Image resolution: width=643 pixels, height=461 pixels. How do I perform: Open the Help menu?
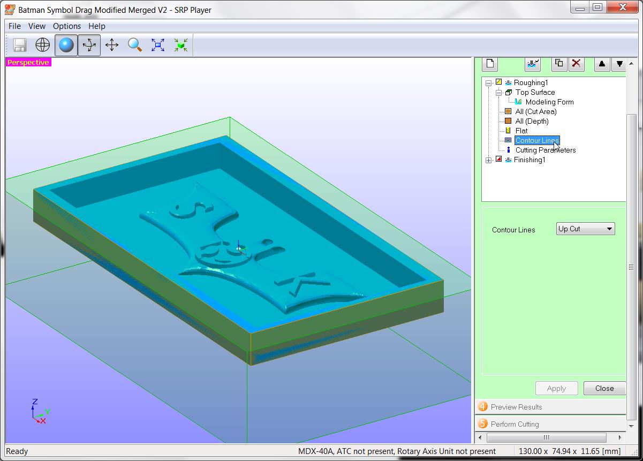pyautogui.click(x=97, y=26)
